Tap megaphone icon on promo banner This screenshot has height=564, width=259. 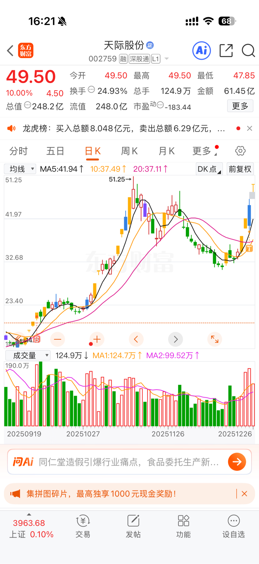click(15, 494)
